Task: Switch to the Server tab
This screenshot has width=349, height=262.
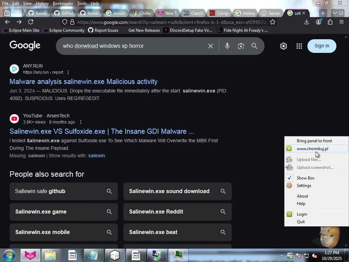Action: click(x=271, y=13)
